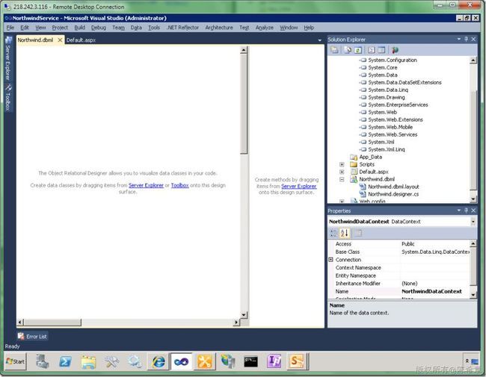Screen dimensions: 486x377
Task: Click Toolbox link in designer surface
Action: click(179, 185)
